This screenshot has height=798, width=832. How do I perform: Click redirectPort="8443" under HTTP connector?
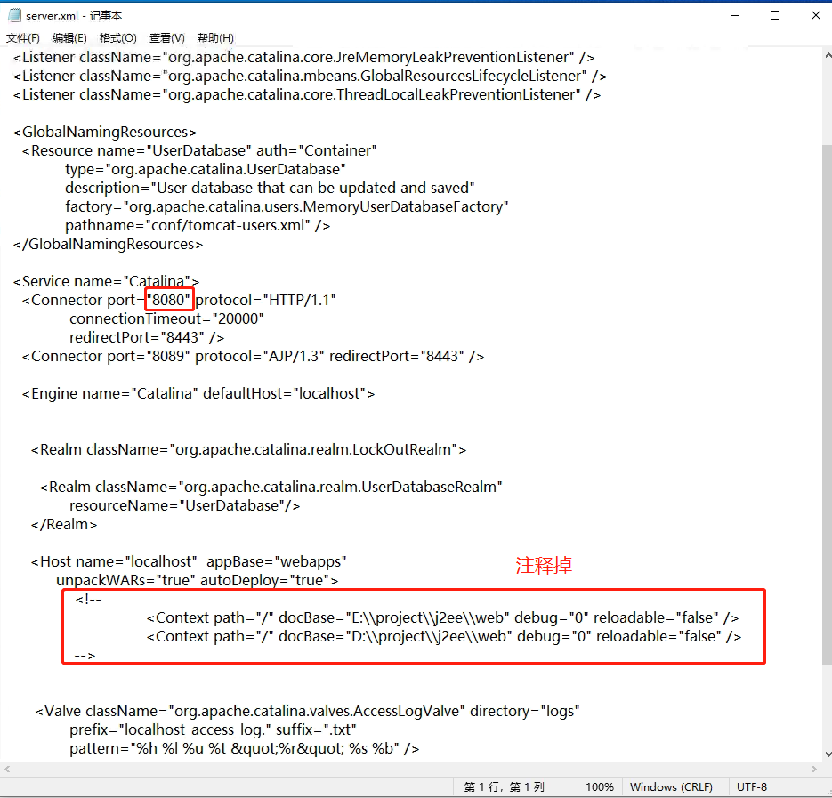point(147,337)
